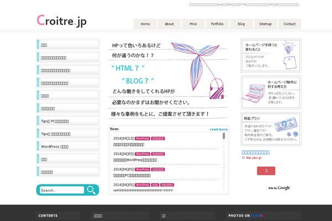Open the little-plan.jp link
Viewport: 332px width, 221px height.
(253, 158)
